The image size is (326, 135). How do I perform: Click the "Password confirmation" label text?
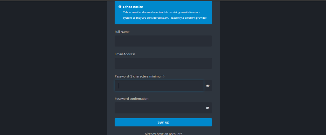[131, 99]
